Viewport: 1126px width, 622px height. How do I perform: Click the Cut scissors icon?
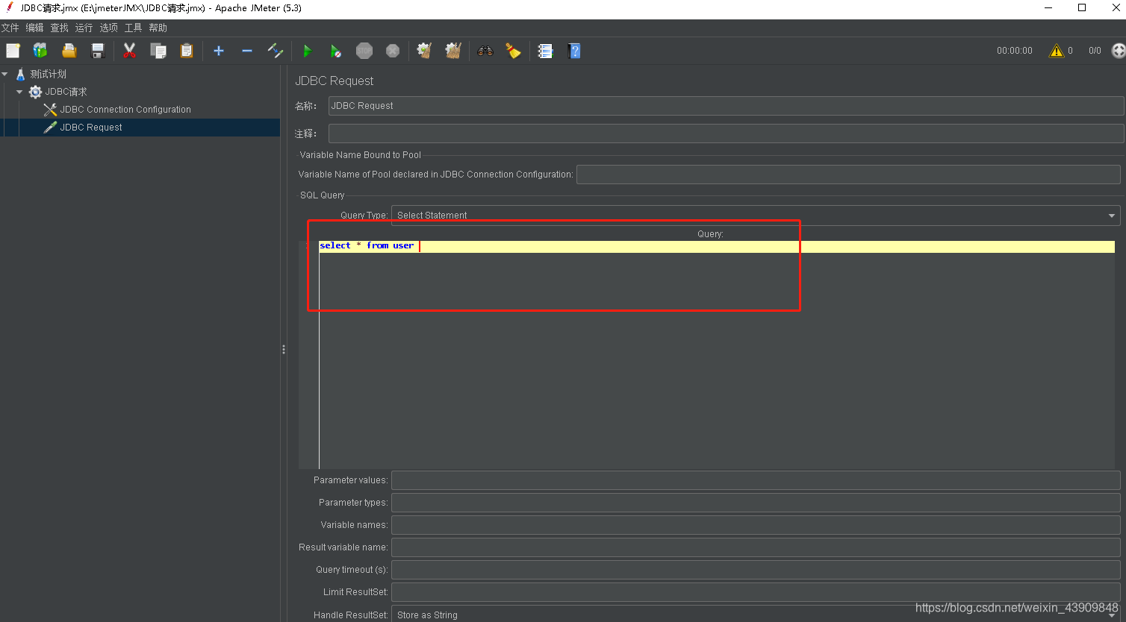130,51
